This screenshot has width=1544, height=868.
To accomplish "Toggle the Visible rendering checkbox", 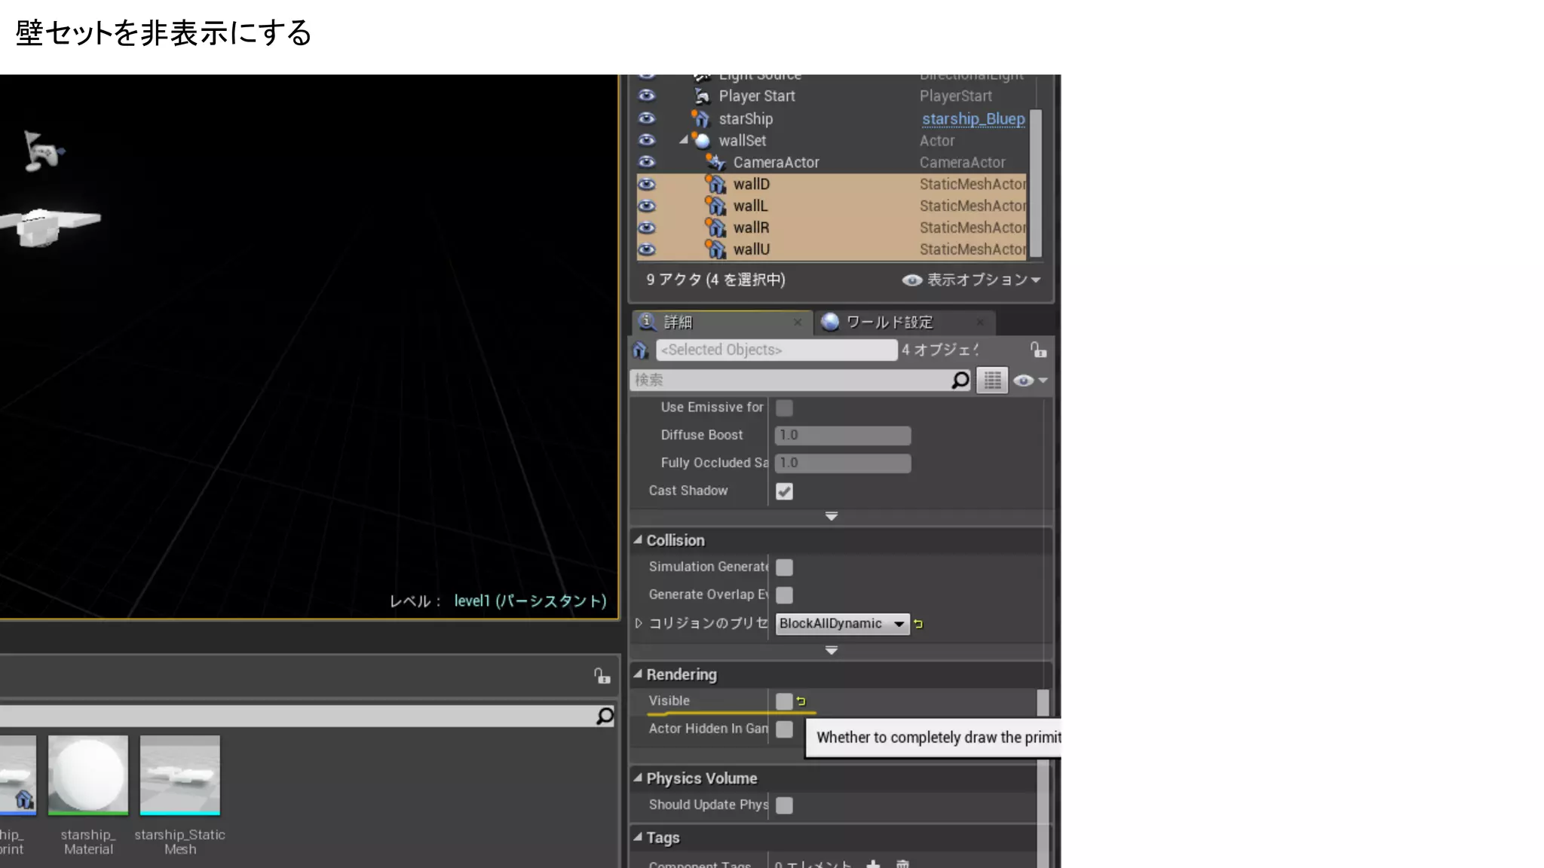I will pyautogui.click(x=784, y=701).
